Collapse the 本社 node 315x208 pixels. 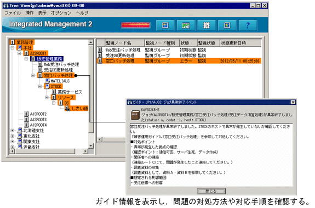coord(13,48)
